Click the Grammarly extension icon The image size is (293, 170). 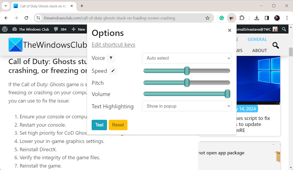[x=222, y=18]
